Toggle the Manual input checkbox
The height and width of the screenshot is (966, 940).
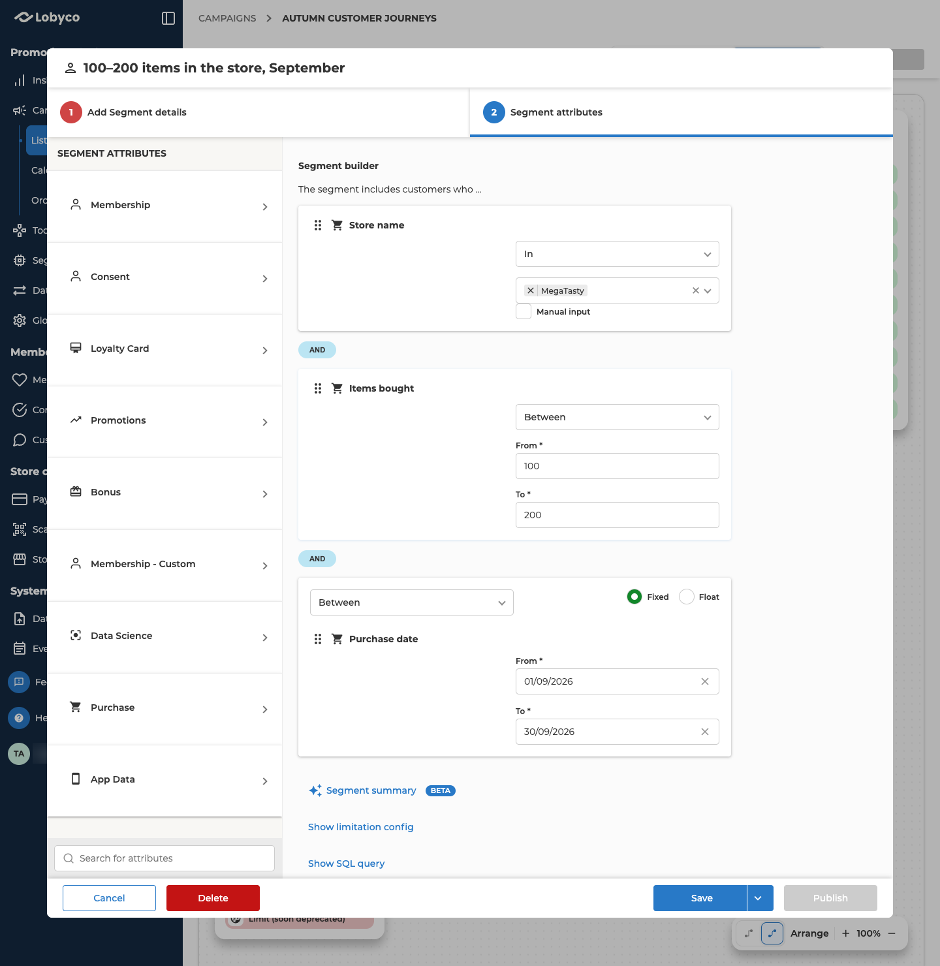[x=524, y=311]
